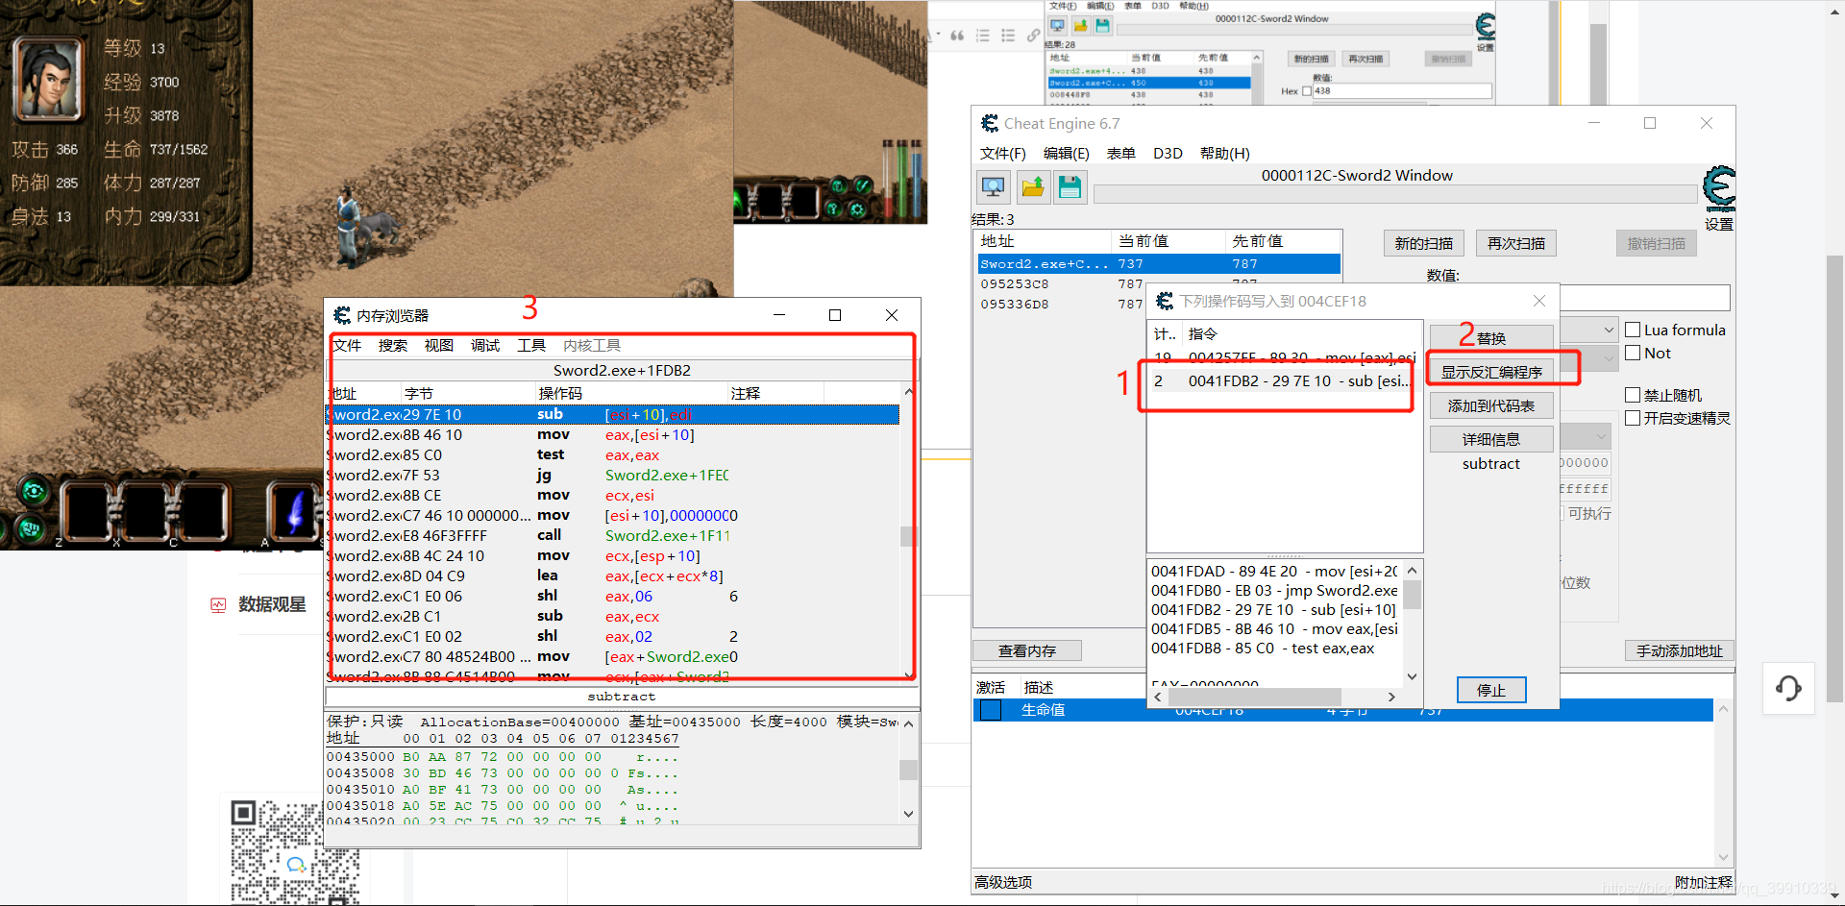Open 高级选项 at the Cheat Engine bottom bar

(1003, 882)
